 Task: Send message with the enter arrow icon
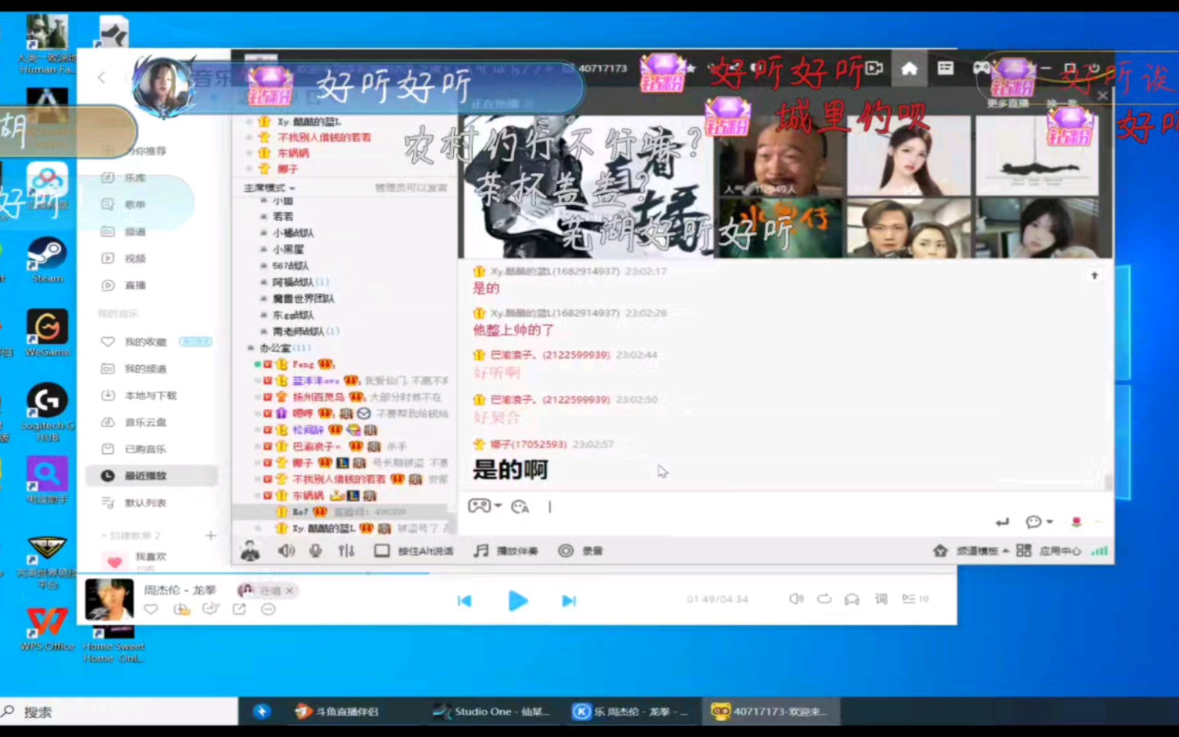[1002, 522]
